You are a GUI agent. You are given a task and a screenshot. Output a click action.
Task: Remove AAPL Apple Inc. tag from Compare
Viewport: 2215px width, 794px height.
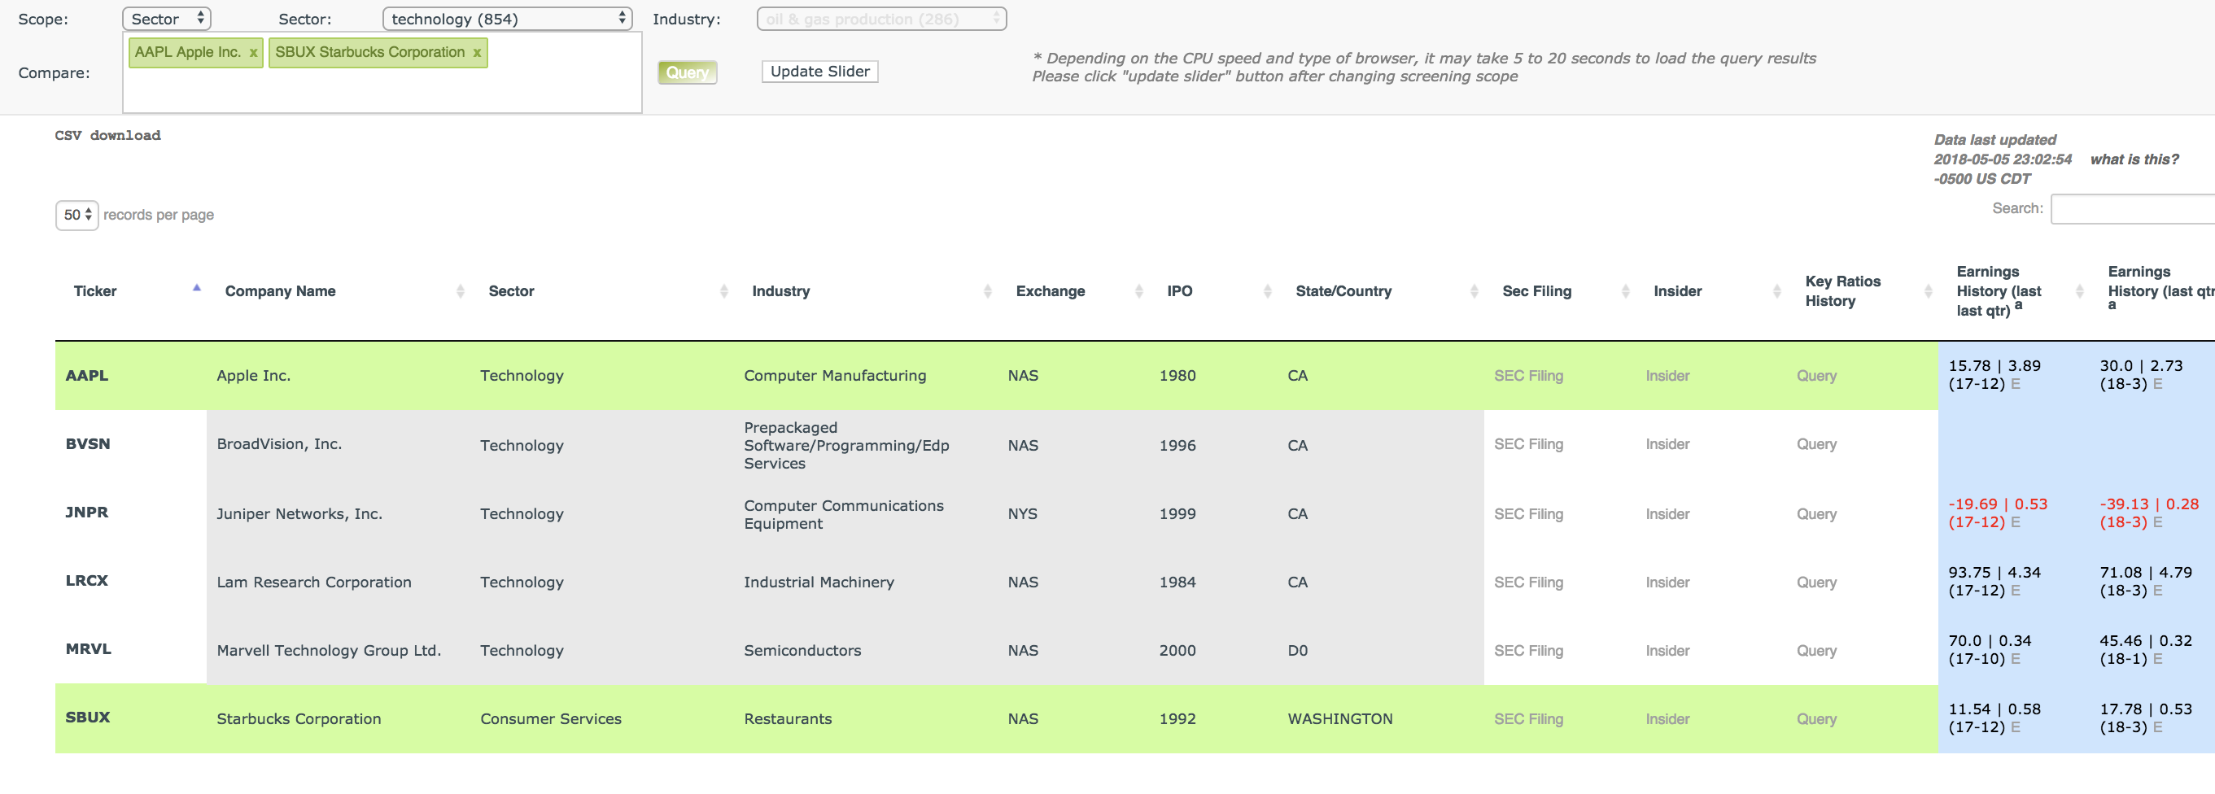pyautogui.click(x=253, y=53)
